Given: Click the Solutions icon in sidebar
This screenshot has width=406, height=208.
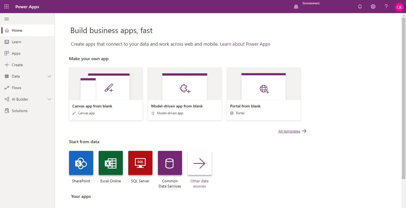Looking at the screenshot, I should (7, 111).
